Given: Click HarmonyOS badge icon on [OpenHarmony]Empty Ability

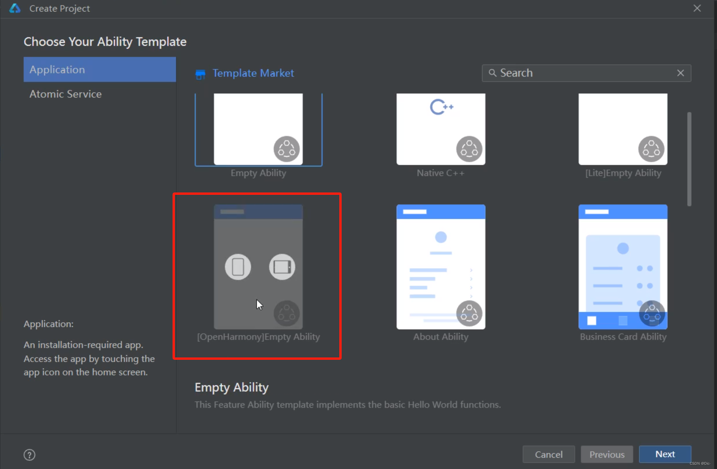Looking at the screenshot, I should point(287,313).
